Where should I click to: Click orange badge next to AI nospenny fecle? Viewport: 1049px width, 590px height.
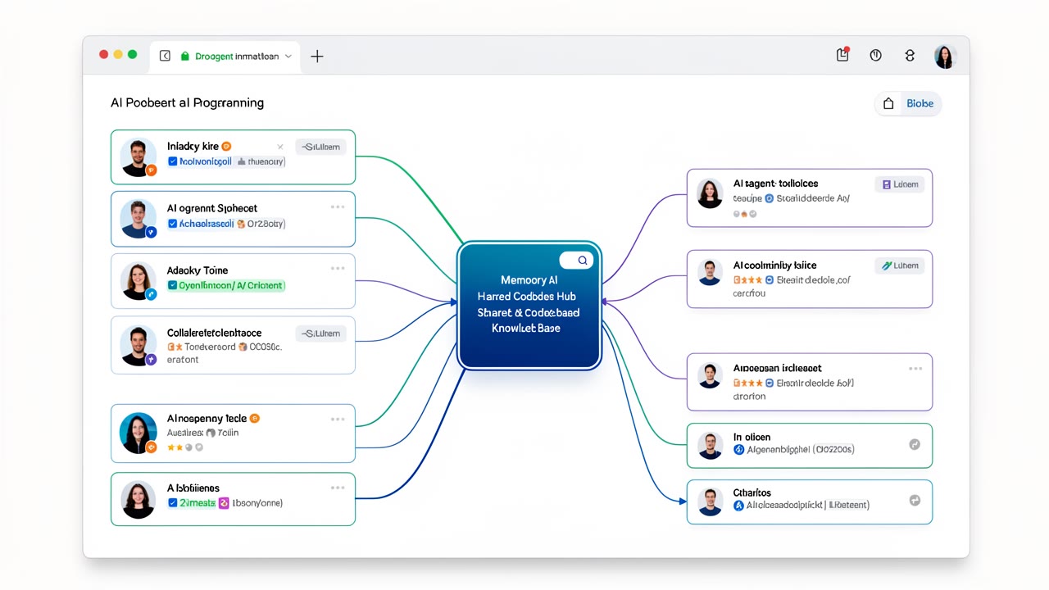point(255,418)
